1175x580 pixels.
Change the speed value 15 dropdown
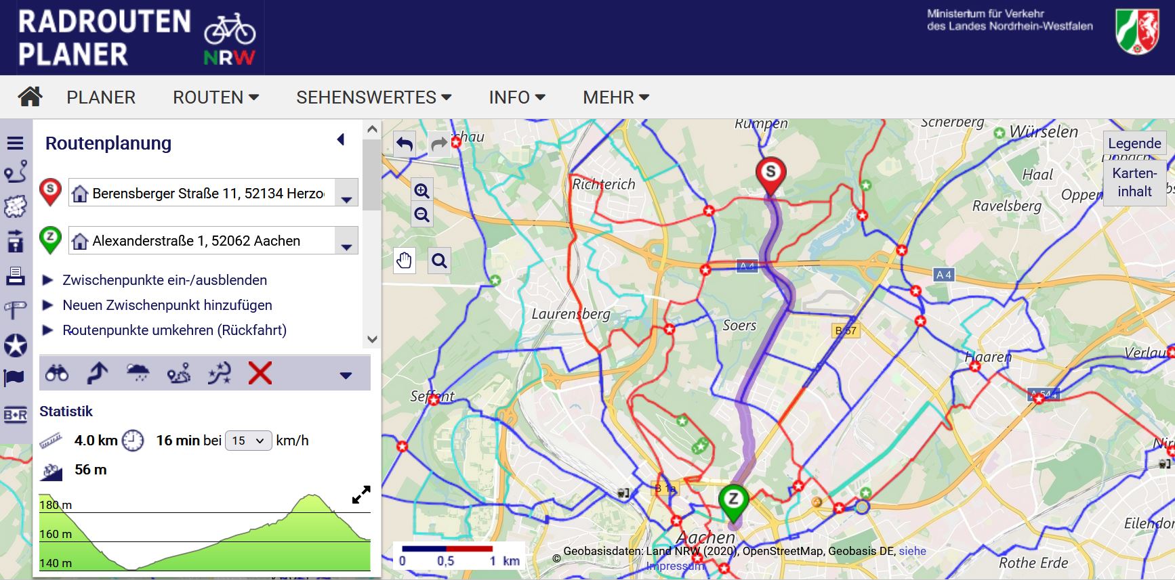click(x=248, y=441)
